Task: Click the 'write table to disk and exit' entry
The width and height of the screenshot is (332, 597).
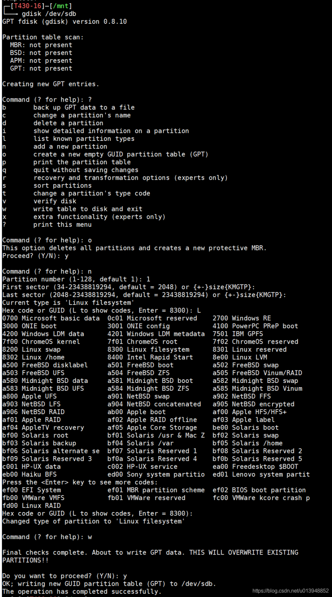Action: pos(88,209)
